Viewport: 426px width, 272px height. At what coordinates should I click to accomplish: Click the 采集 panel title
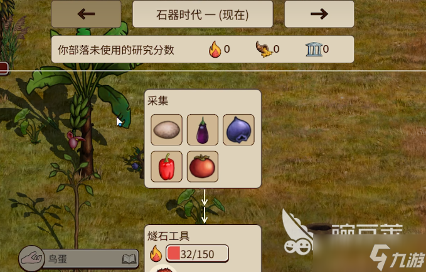pyautogui.click(x=158, y=101)
